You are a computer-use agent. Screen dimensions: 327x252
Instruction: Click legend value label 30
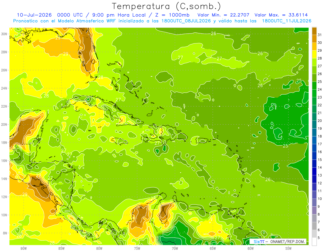[x=320, y=42]
